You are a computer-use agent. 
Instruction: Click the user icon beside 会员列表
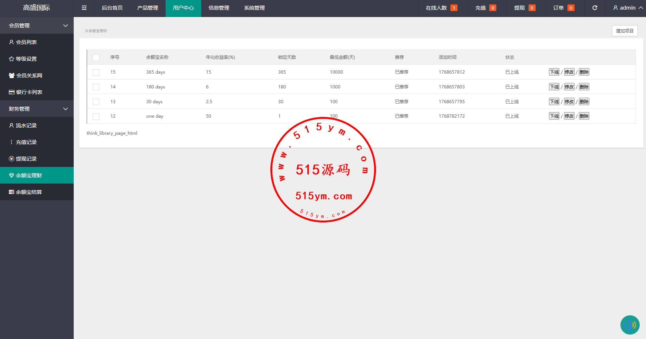11,42
